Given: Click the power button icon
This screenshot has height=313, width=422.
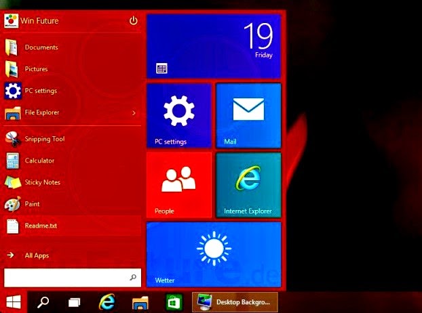Looking at the screenshot, I should (x=134, y=21).
